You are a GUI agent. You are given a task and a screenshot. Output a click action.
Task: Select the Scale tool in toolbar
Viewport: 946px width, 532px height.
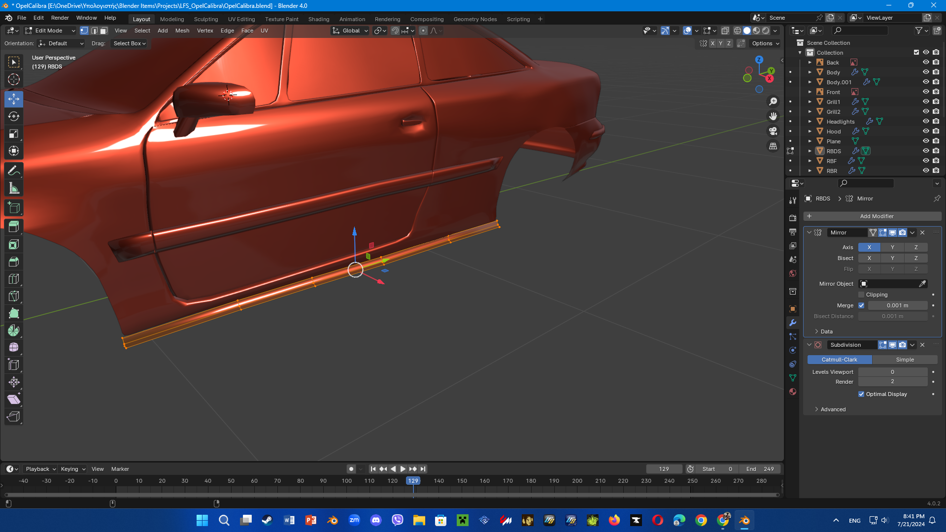point(14,133)
